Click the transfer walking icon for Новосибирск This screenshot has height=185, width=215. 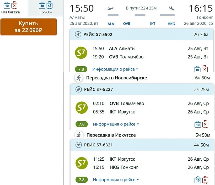pos(78,78)
